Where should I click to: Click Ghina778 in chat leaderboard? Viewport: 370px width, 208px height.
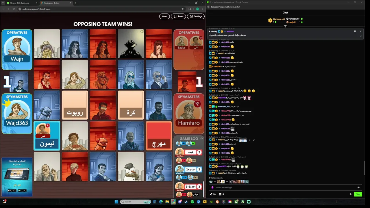[294, 19]
